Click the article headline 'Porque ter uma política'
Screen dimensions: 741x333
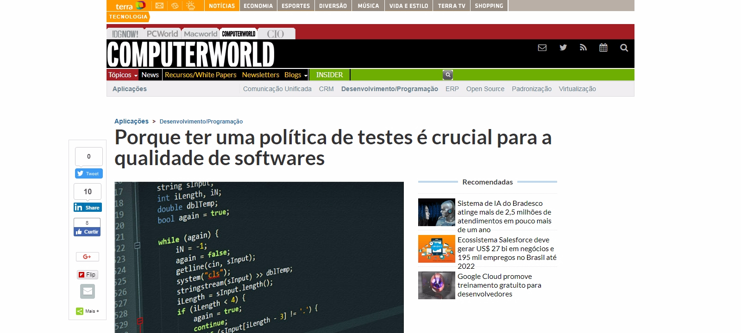[x=333, y=148]
